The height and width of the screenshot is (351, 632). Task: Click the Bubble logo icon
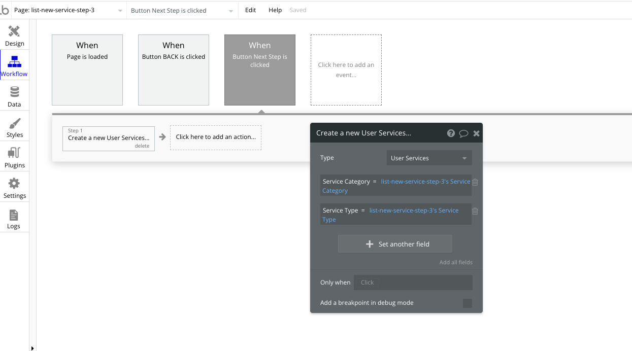pos(5,10)
